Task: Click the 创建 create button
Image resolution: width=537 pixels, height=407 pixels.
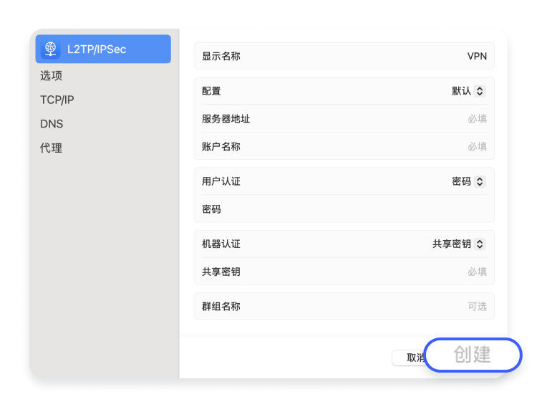Action: pyautogui.click(x=473, y=355)
